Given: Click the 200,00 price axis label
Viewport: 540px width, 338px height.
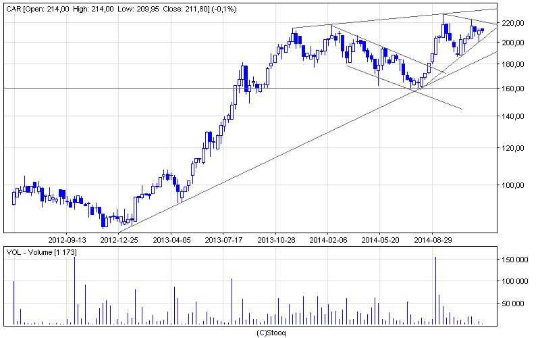Looking at the screenshot, I should (513, 43).
